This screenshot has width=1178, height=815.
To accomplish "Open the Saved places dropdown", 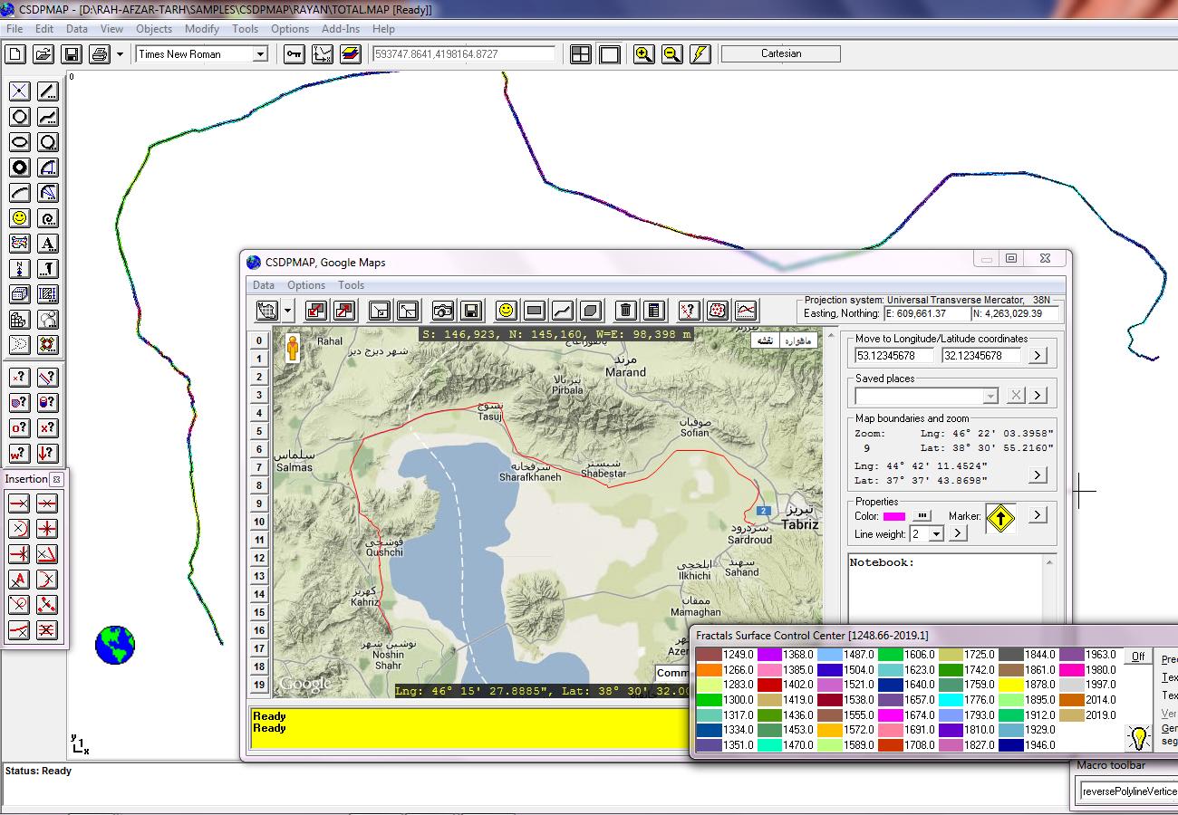I will [x=990, y=396].
